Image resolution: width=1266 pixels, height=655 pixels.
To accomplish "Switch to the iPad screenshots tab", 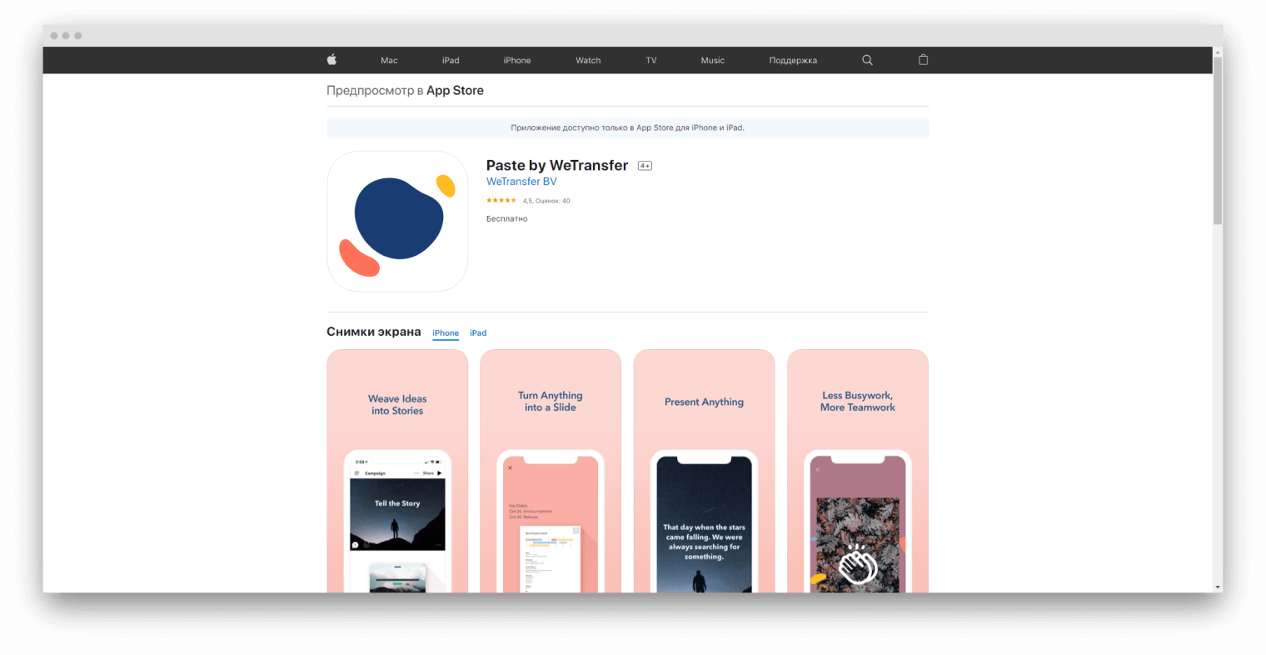I will [x=478, y=333].
